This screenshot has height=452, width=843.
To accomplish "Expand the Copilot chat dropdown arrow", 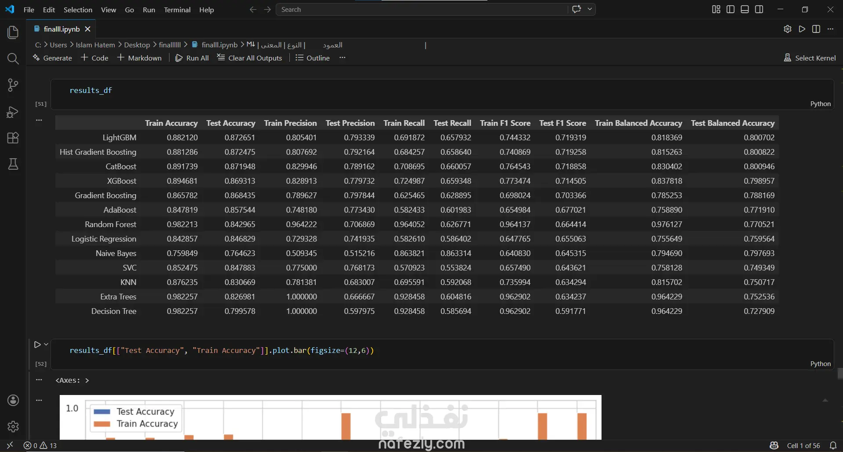I will (590, 9).
